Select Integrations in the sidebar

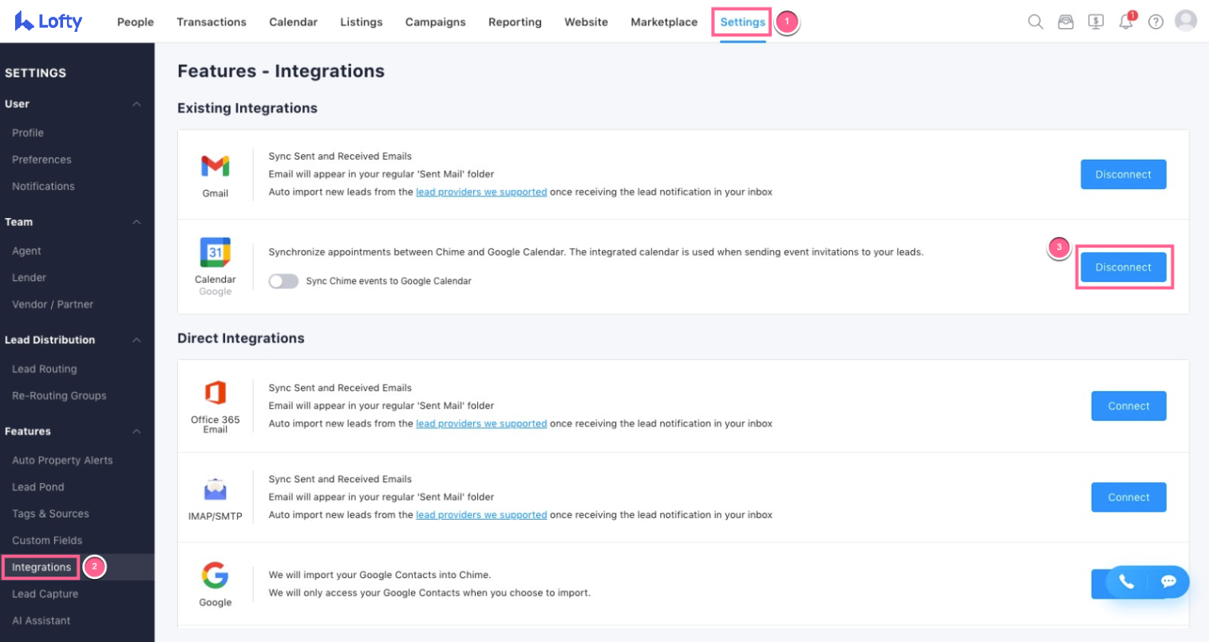point(41,567)
